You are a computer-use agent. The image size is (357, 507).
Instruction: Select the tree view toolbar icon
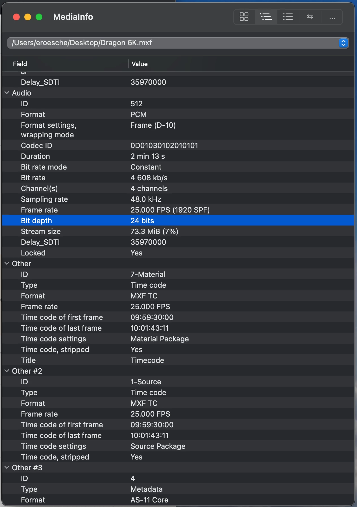[266, 17]
